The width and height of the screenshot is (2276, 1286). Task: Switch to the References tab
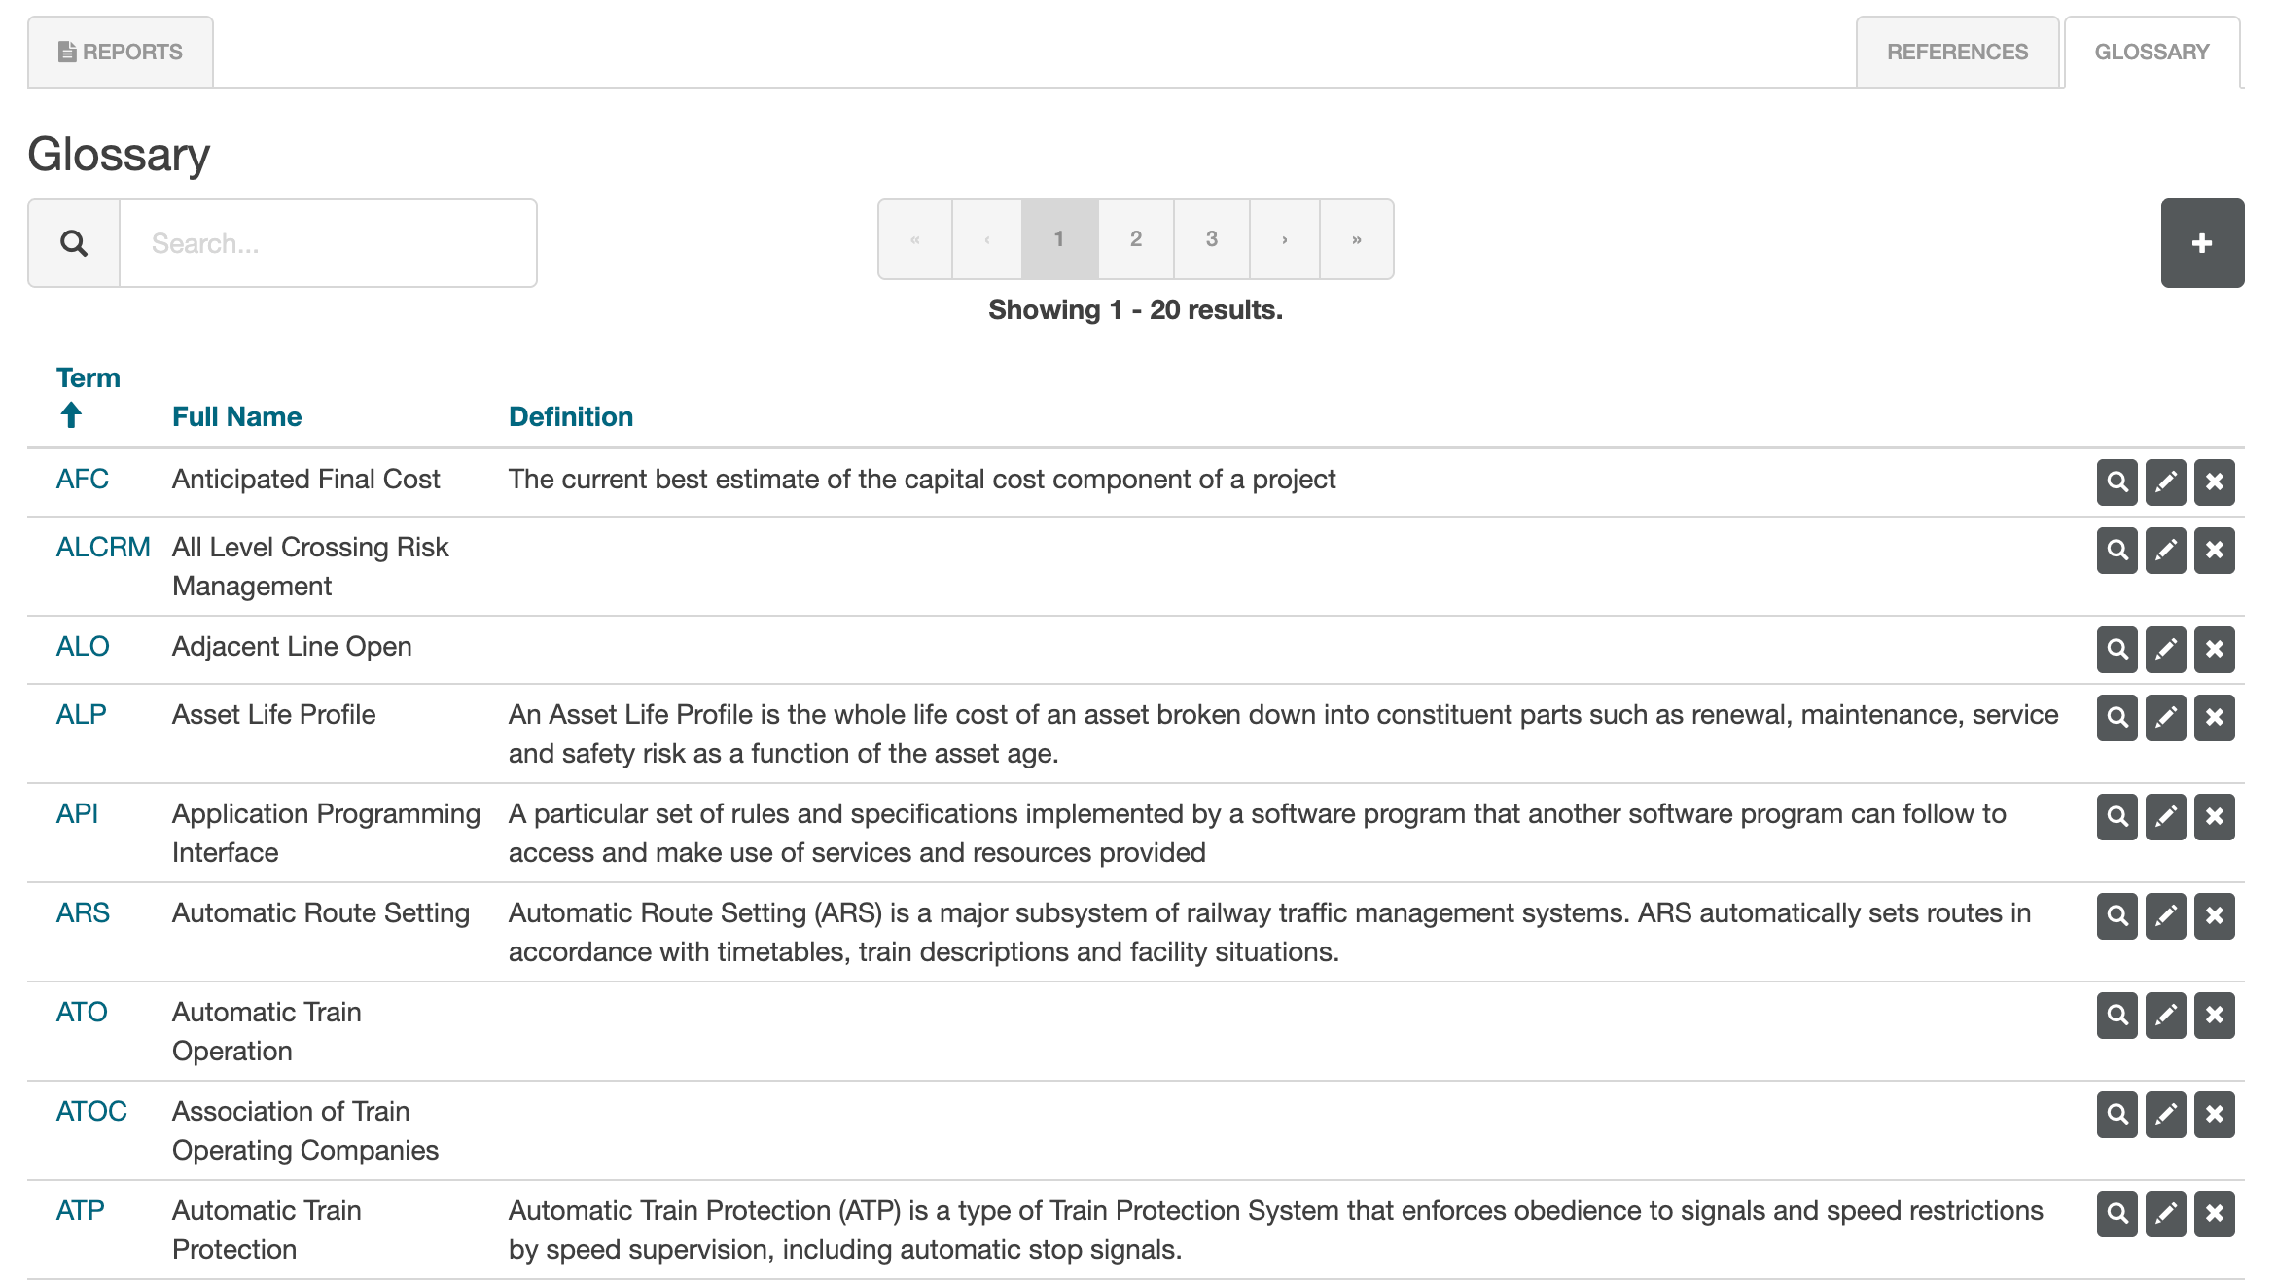click(1957, 52)
